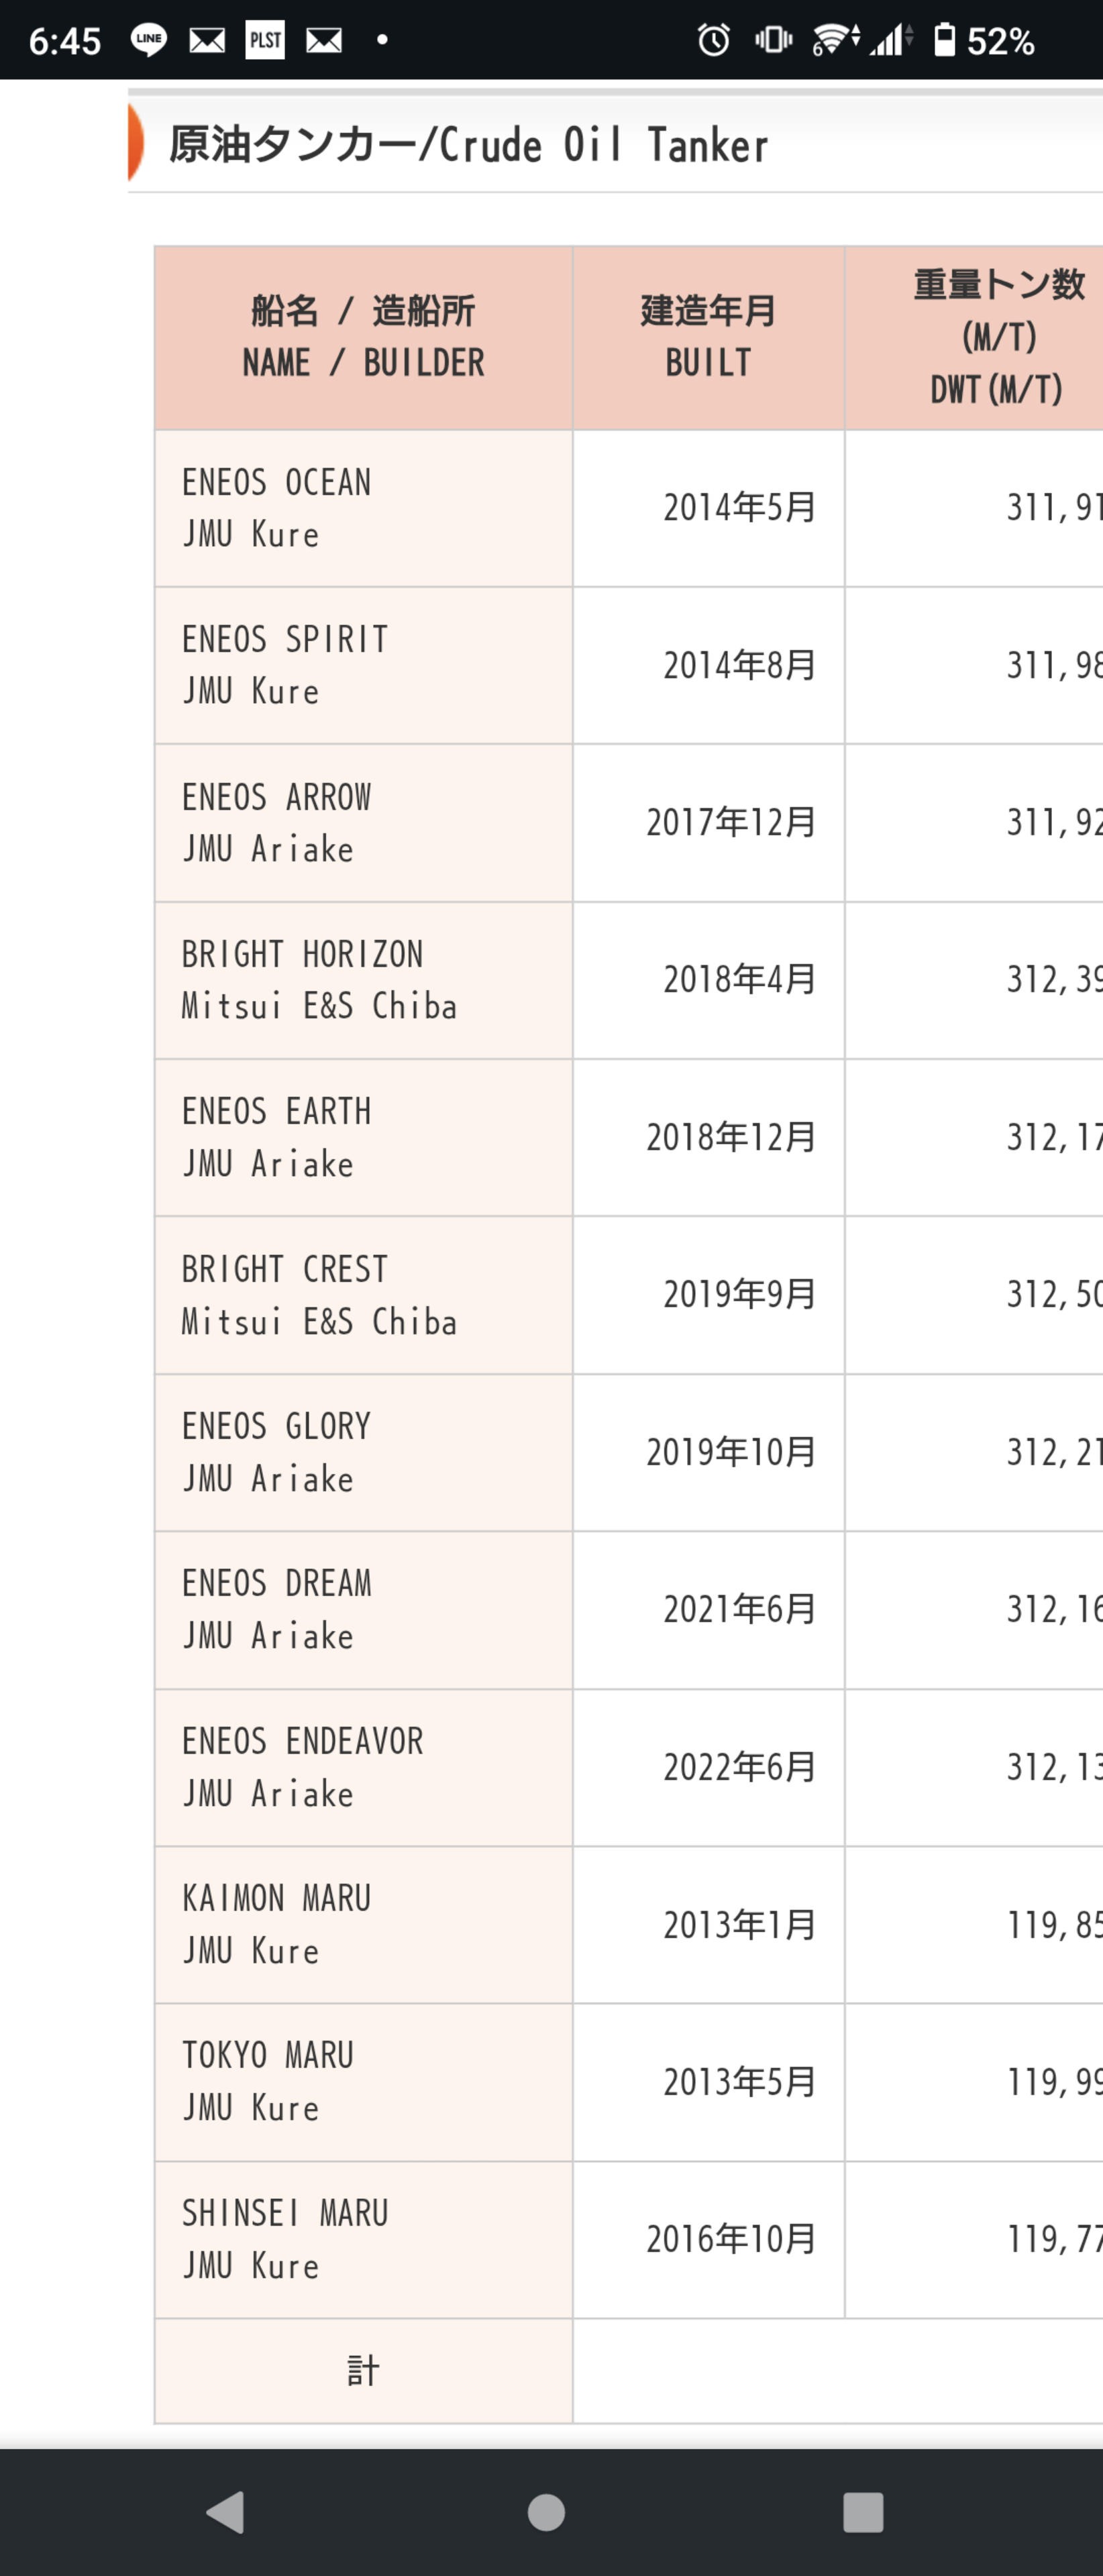Tap the alarm clock status icon
Screen dimensions: 1103x2576
[x=714, y=40]
